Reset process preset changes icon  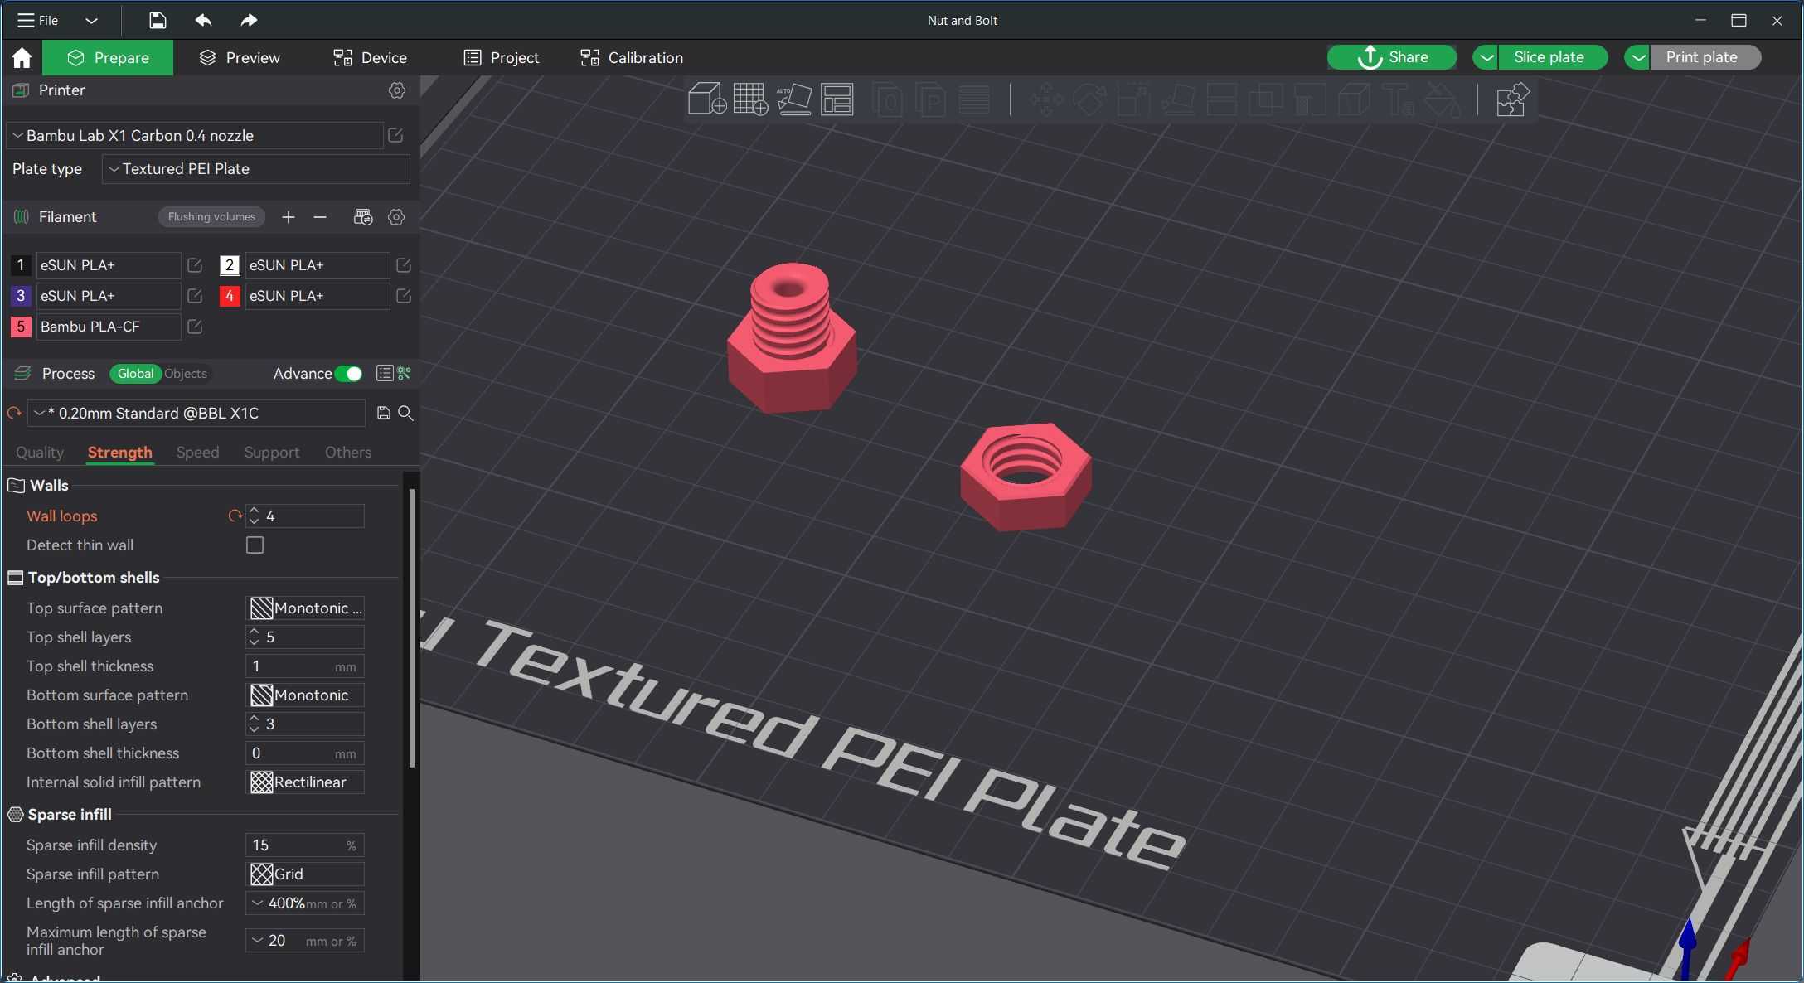(14, 413)
